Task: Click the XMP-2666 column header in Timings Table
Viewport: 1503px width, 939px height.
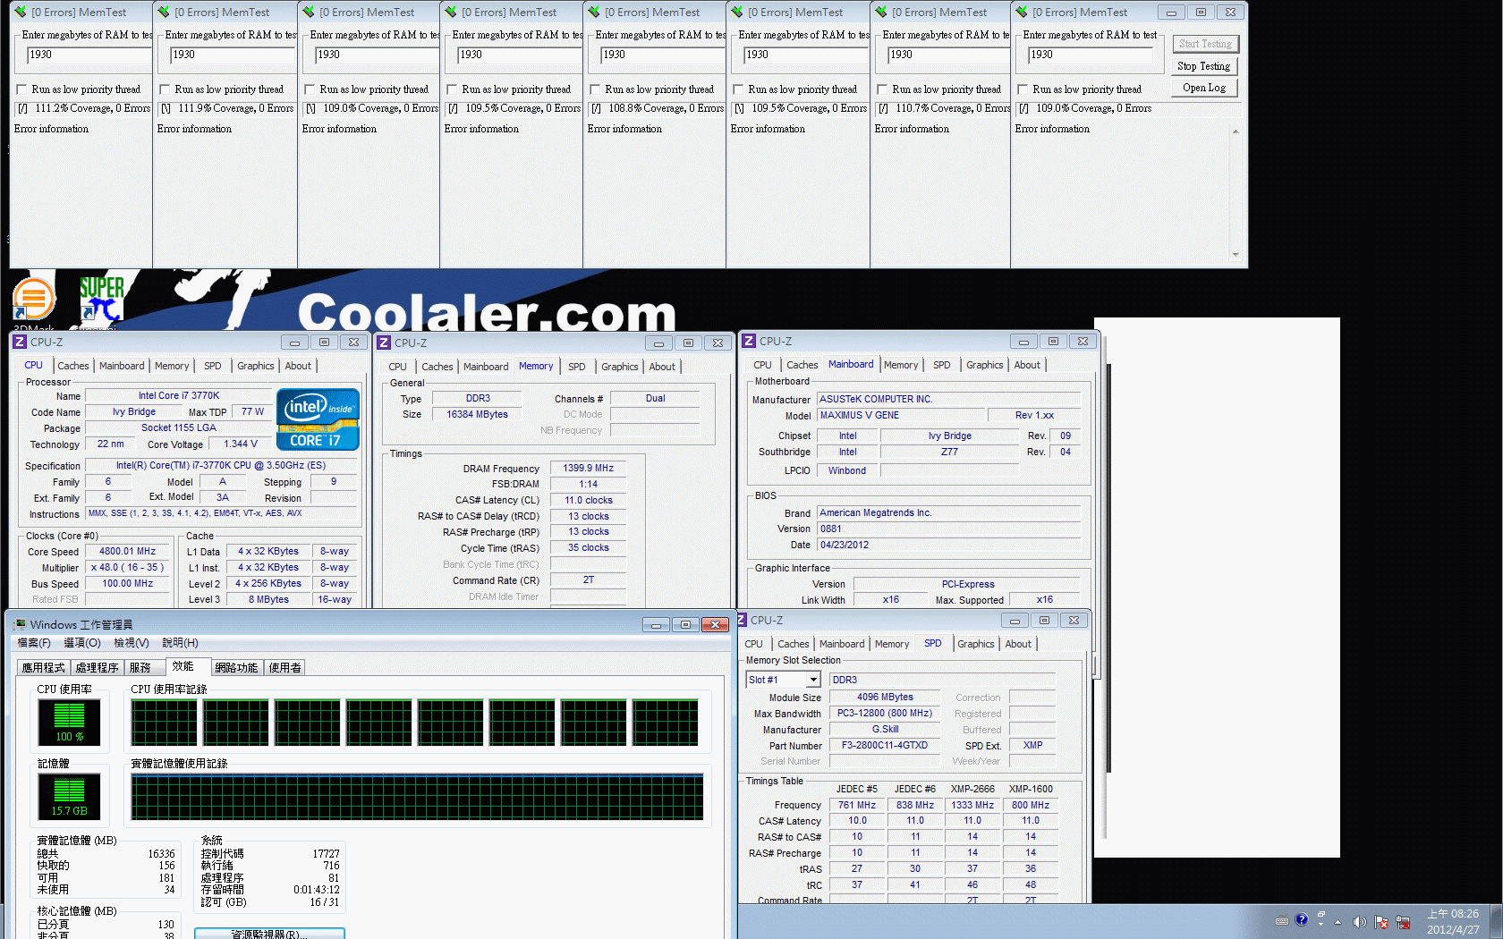Action: tap(972, 790)
